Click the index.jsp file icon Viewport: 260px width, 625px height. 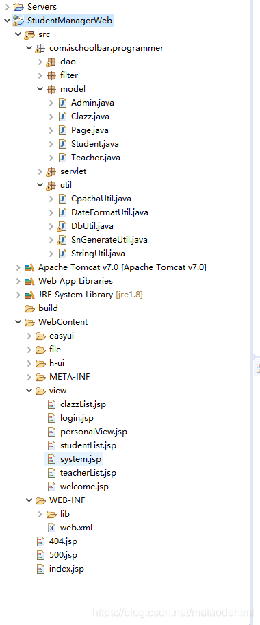pyautogui.click(x=40, y=569)
